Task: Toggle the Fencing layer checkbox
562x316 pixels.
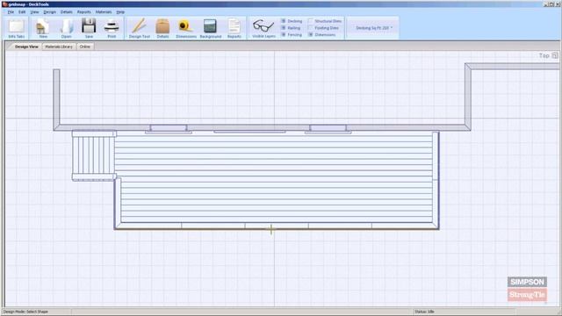Action: pos(284,34)
